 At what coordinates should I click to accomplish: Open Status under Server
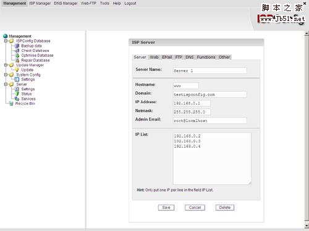point(27,94)
